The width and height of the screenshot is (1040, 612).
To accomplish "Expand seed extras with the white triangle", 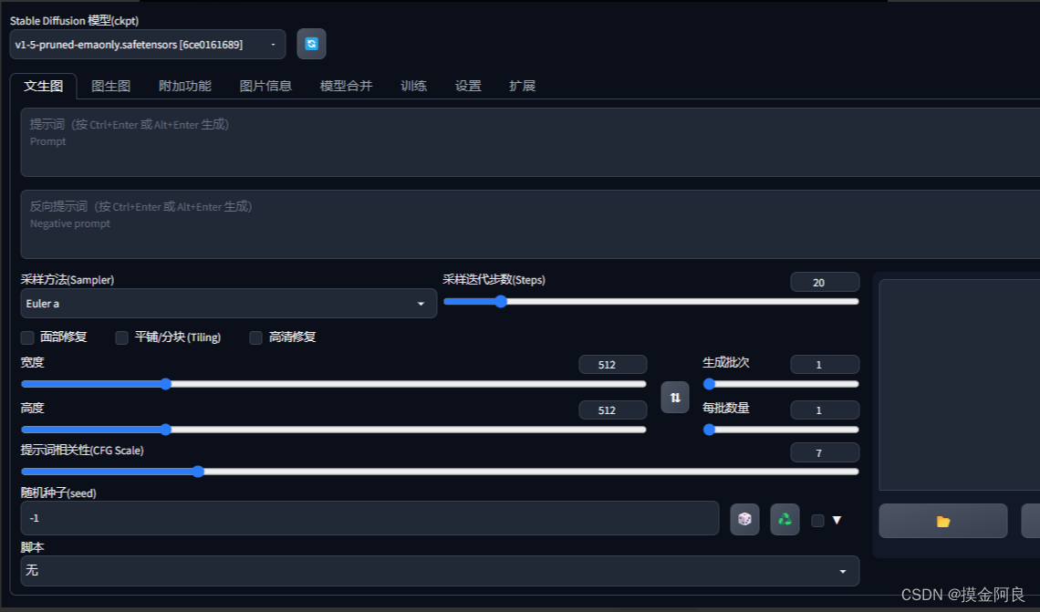I will point(837,521).
